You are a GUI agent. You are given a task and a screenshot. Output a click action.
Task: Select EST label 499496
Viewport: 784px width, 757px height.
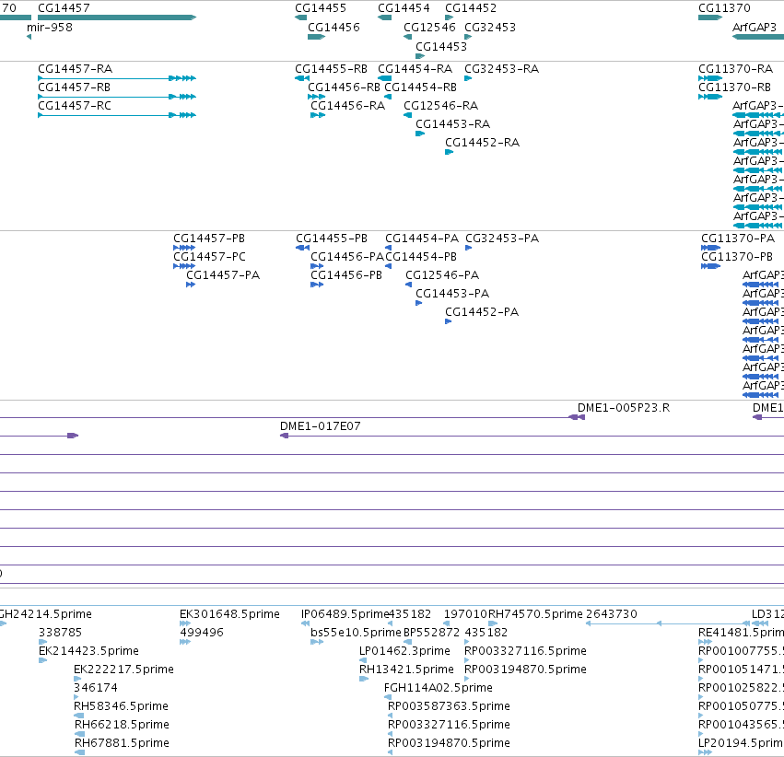point(202,632)
